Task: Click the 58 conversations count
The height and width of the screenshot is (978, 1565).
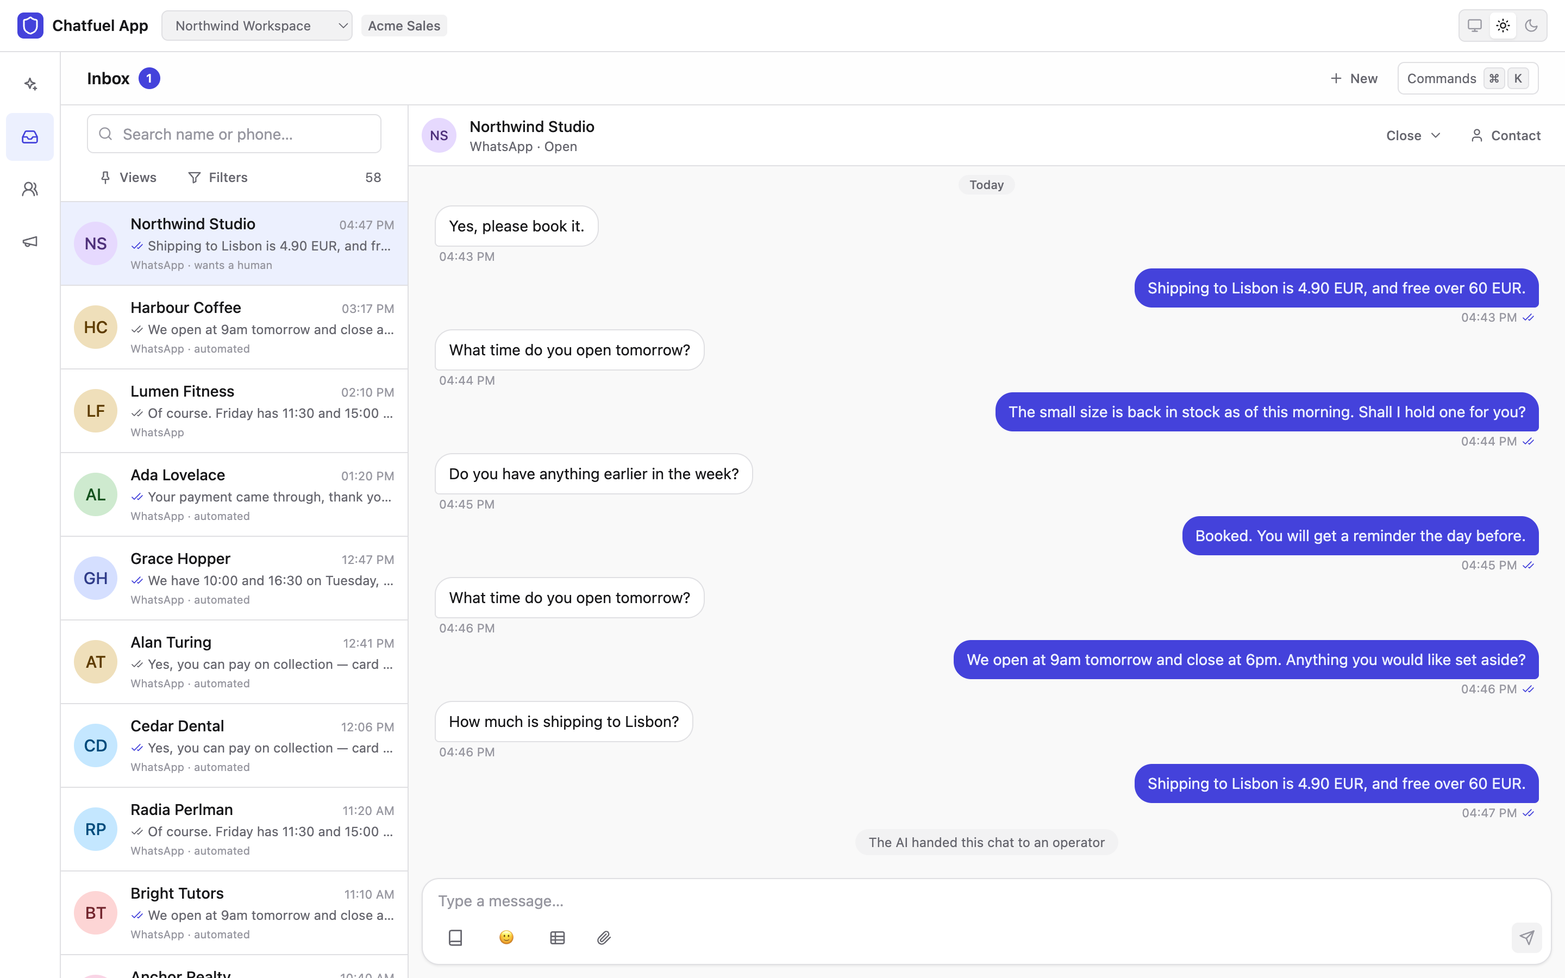Action: 373,177
